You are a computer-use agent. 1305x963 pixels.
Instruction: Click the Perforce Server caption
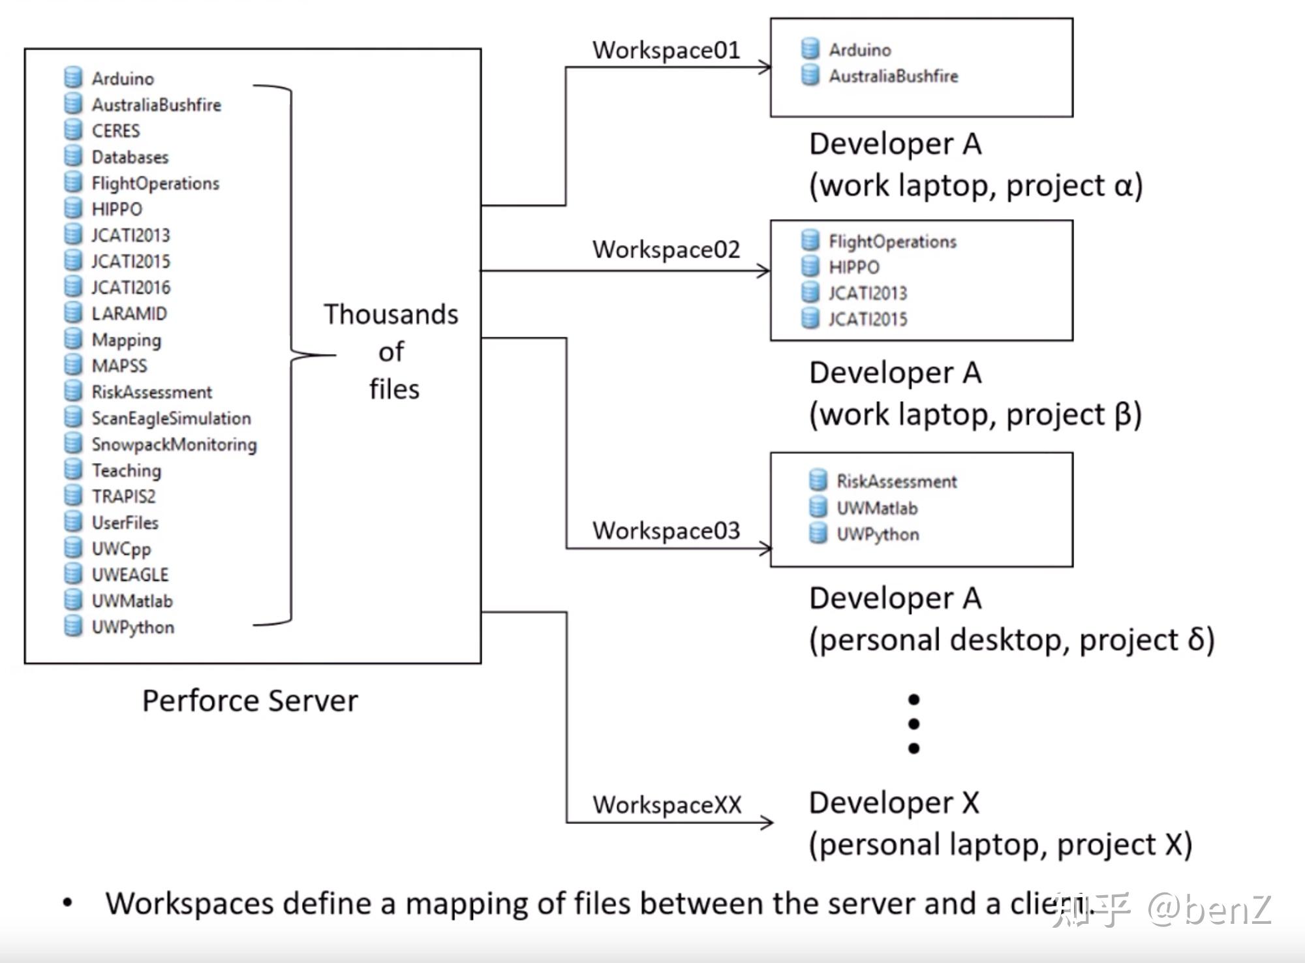(250, 701)
